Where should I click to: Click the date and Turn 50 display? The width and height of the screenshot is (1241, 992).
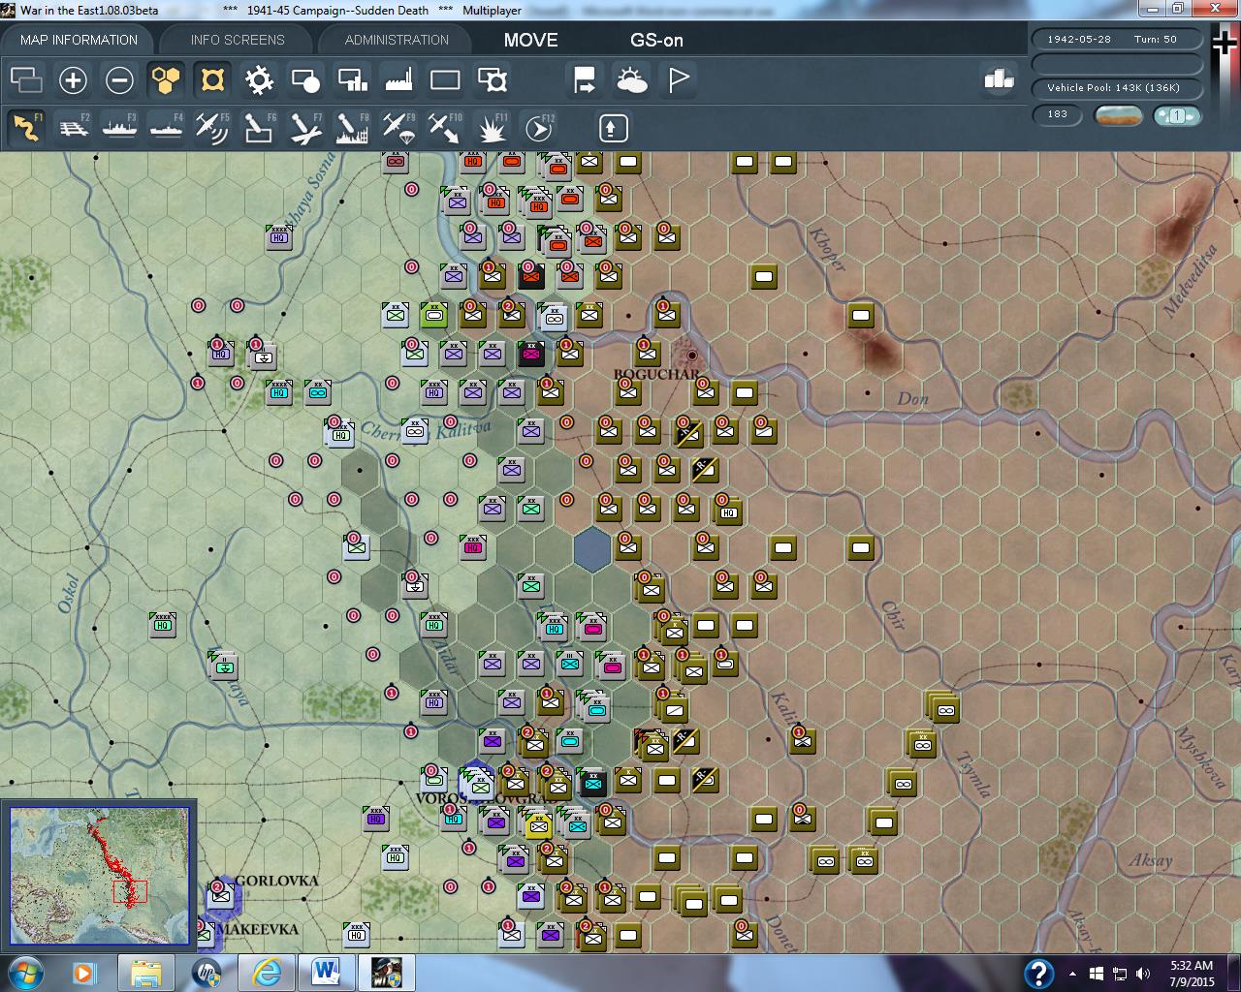point(1115,40)
